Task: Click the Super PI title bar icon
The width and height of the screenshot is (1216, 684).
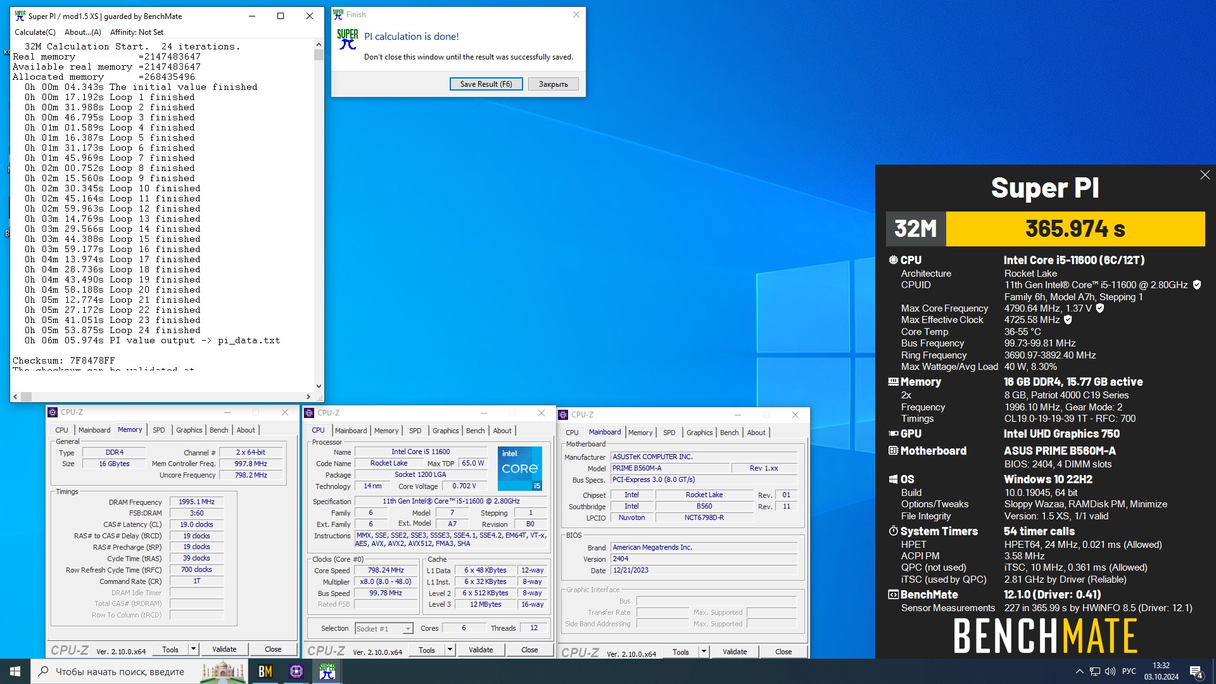Action: [x=20, y=16]
